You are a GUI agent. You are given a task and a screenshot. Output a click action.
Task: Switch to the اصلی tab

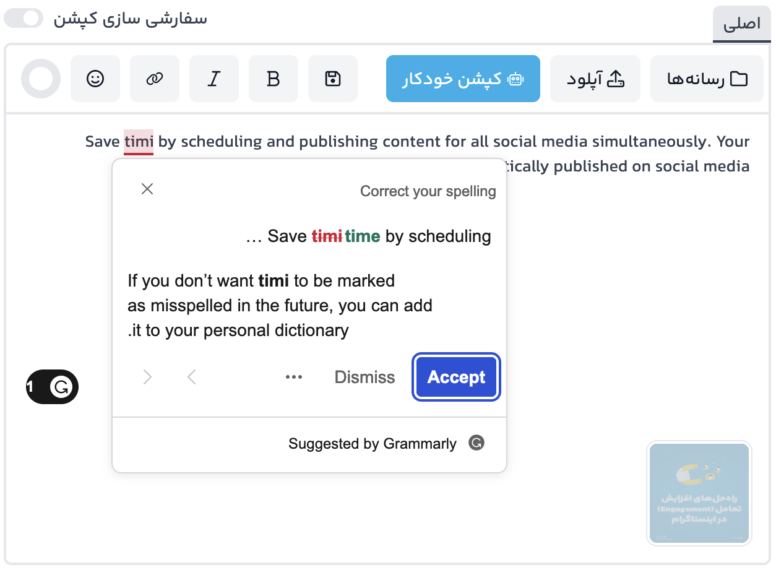[741, 24]
